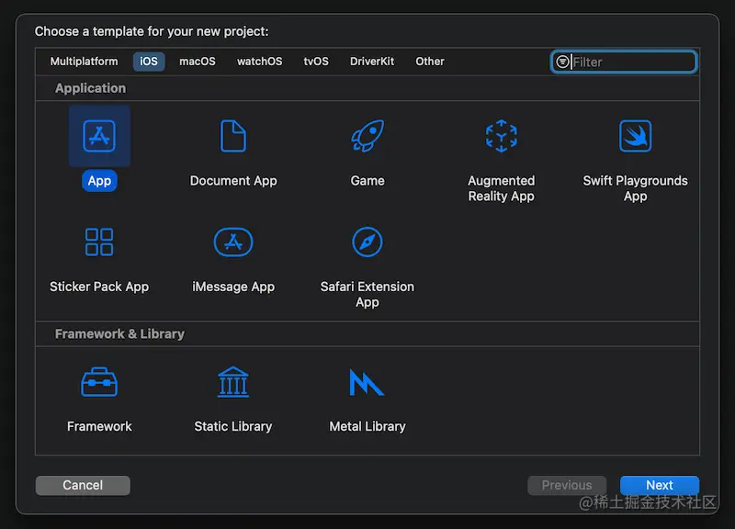Click the "Framework & Library" section header
Viewport: 735px width, 529px height.
tap(119, 333)
